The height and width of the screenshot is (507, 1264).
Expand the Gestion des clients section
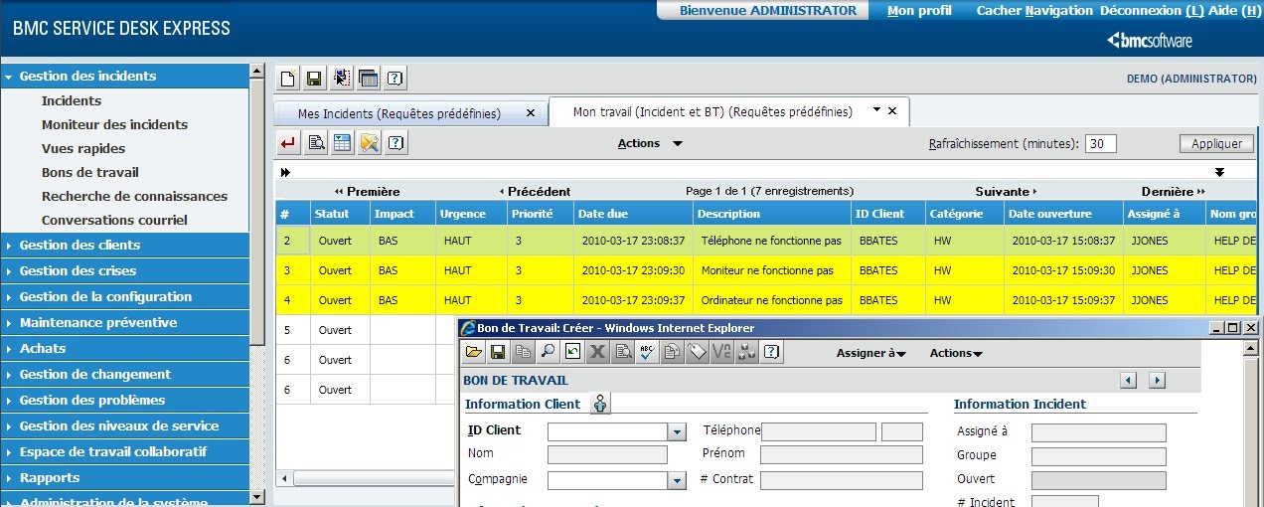[x=125, y=245]
